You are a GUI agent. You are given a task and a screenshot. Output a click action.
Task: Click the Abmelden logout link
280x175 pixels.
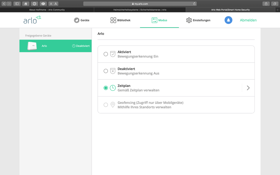point(248,20)
